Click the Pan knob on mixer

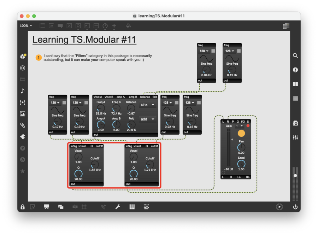(x=241, y=148)
